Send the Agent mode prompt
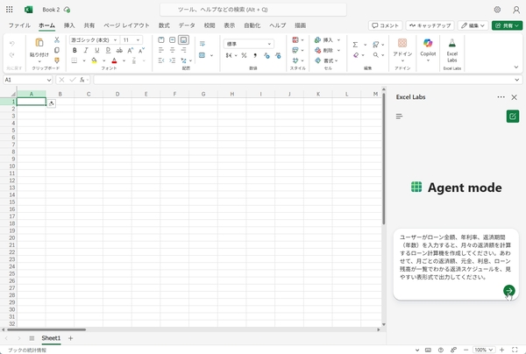The image size is (526, 354). click(x=508, y=291)
